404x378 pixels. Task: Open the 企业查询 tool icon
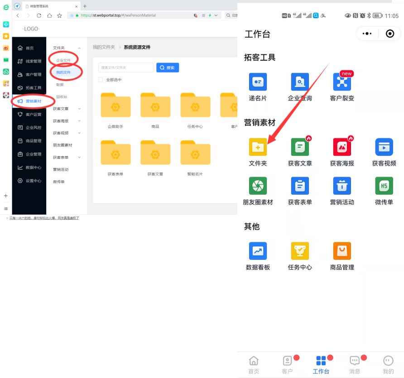[x=300, y=82]
